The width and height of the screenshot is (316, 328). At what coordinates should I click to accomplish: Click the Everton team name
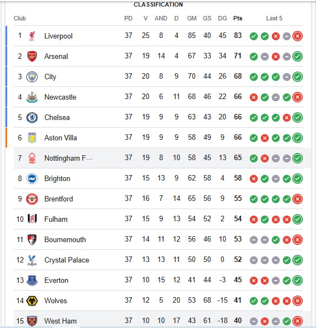tap(56, 280)
